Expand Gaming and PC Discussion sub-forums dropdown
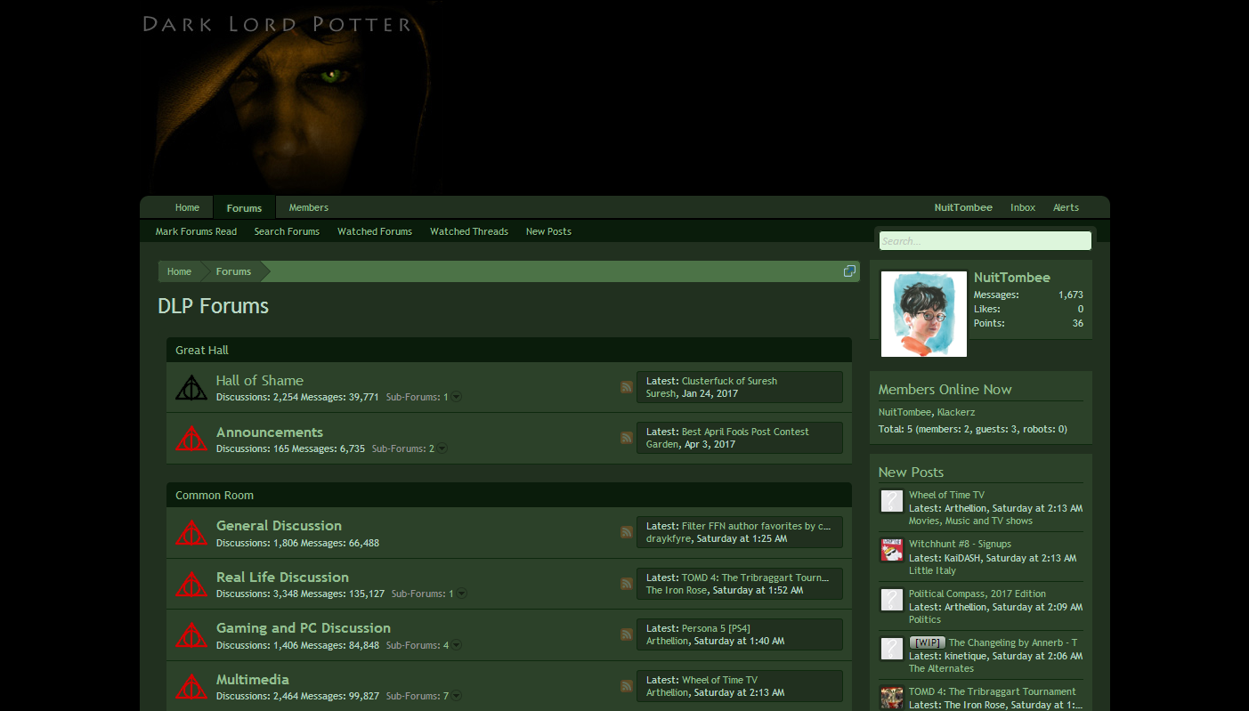Viewport: 1249px width, 711px height. [x=457, y=645]
